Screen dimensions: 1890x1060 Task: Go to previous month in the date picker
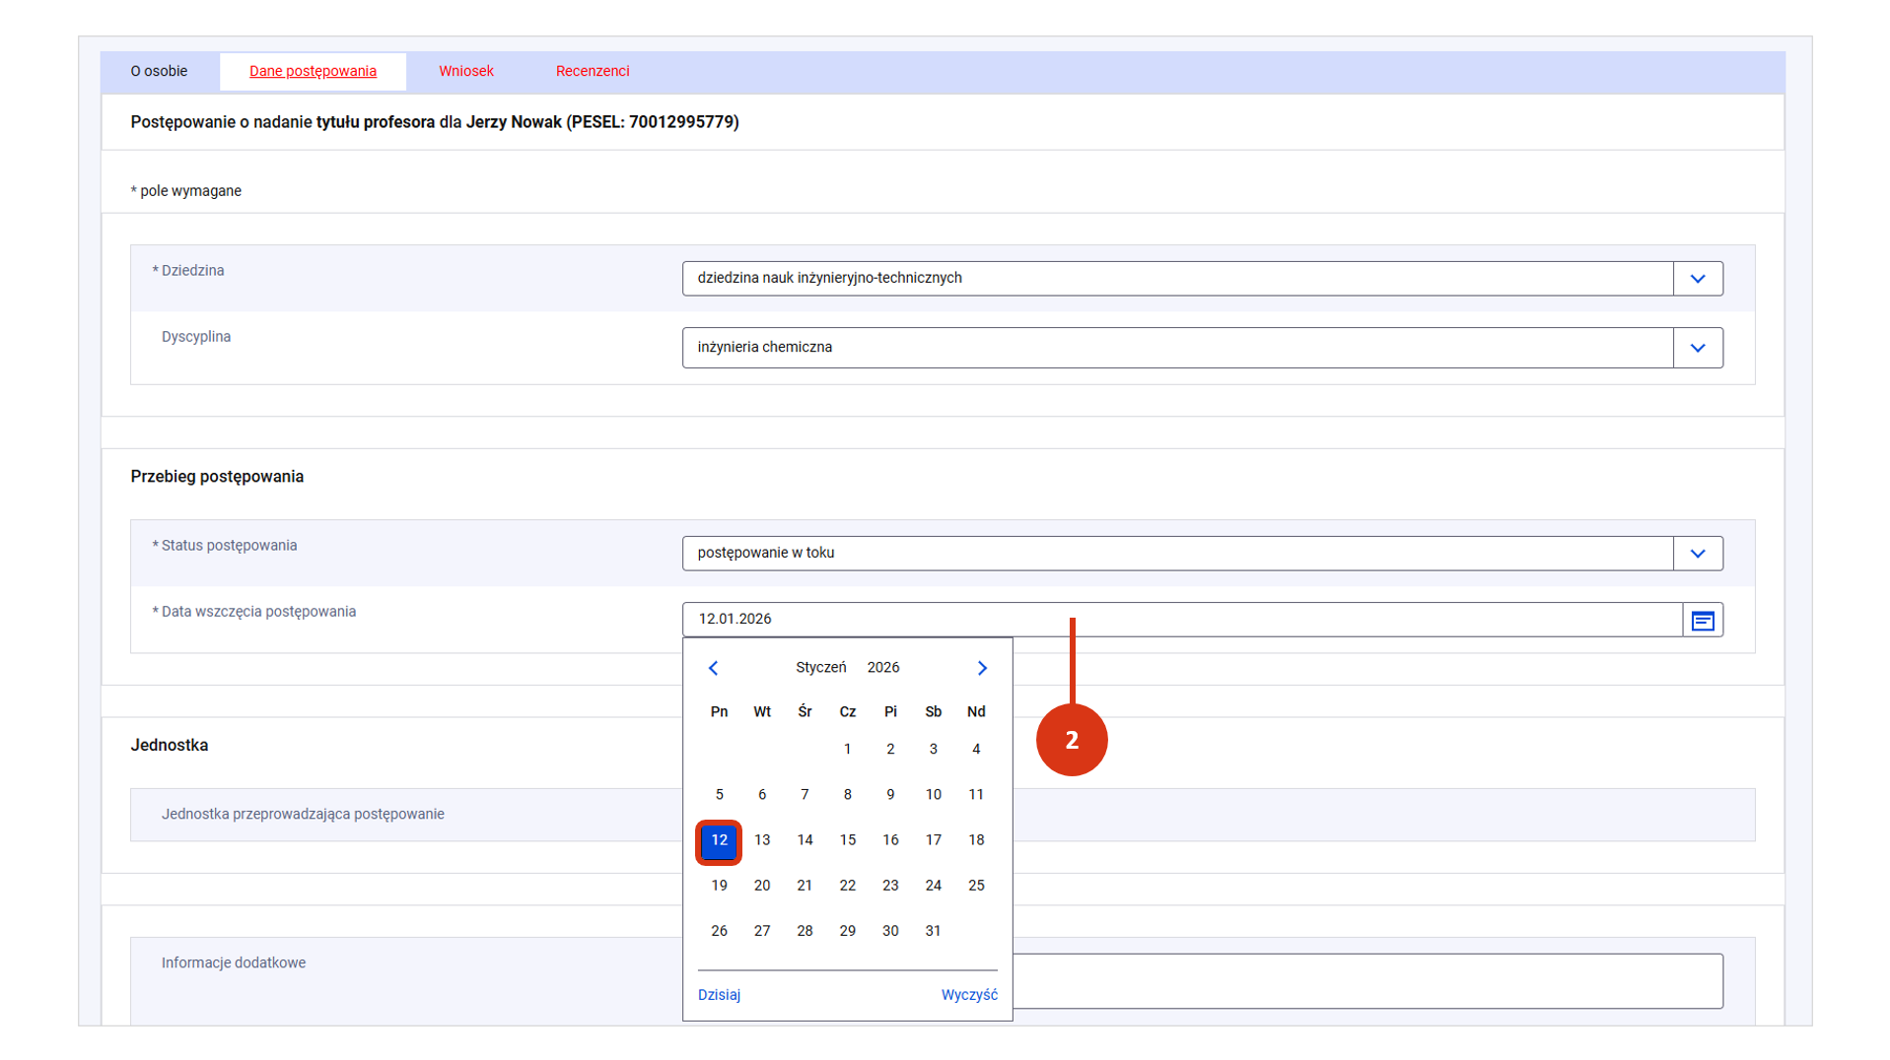point(713,668)
